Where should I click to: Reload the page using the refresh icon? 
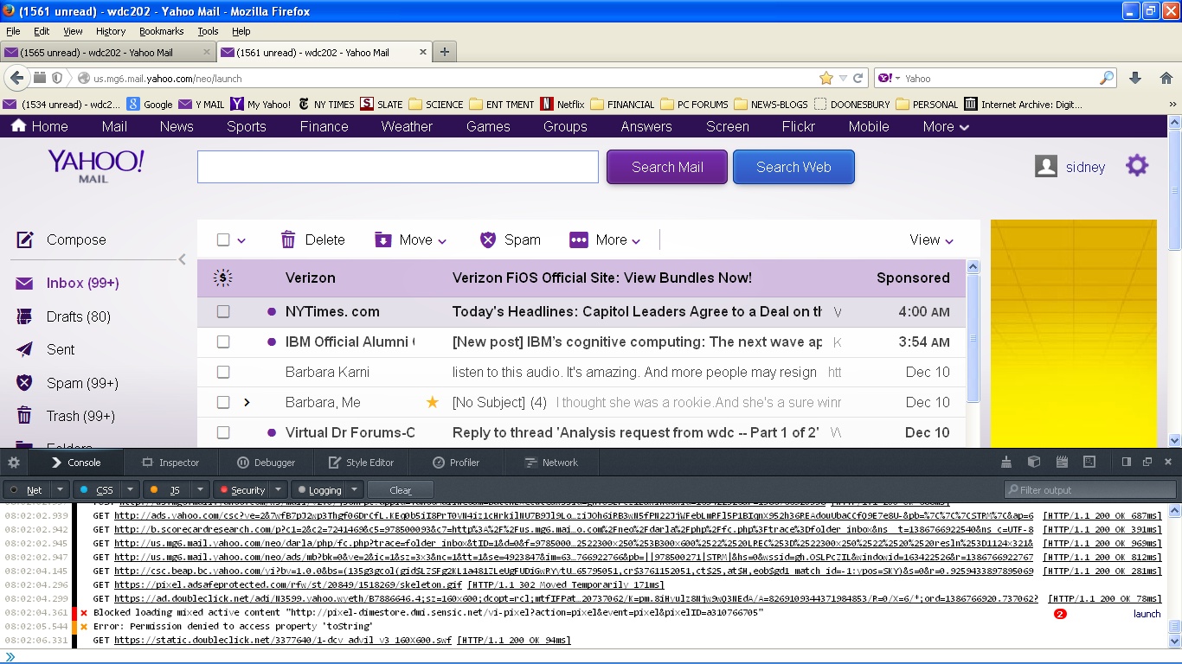coord(858,78)
